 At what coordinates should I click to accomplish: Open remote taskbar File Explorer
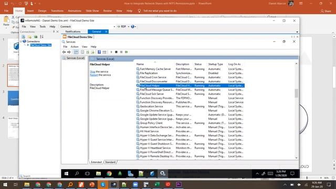point(98,174)
